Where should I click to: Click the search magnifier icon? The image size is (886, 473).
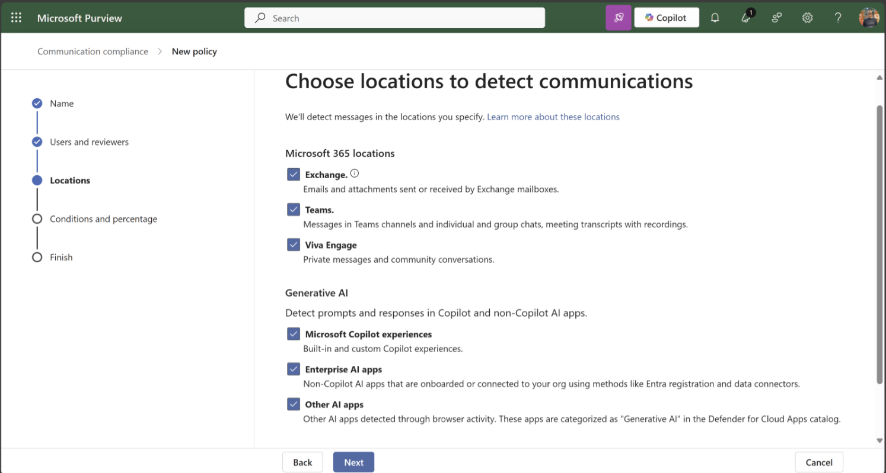coord(260,18)
